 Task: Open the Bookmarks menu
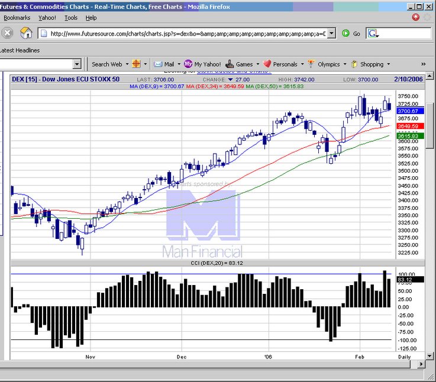(x=17, y=18)
